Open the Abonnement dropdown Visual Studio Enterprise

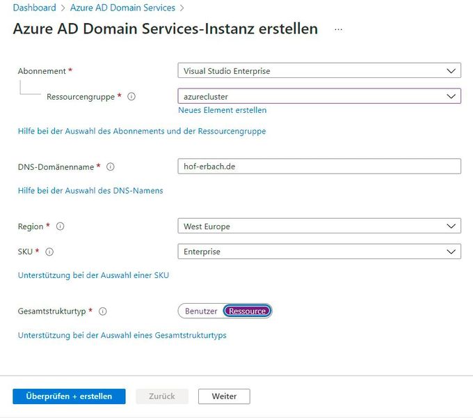click(319, 70)
